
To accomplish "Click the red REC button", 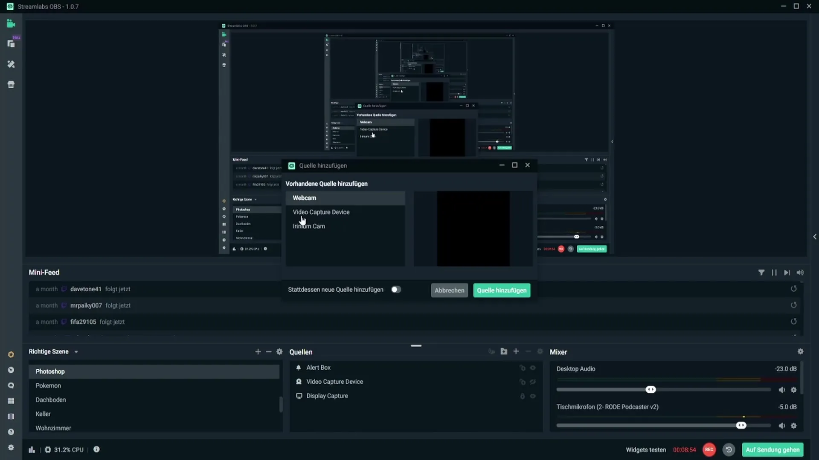I will point(709,450).
